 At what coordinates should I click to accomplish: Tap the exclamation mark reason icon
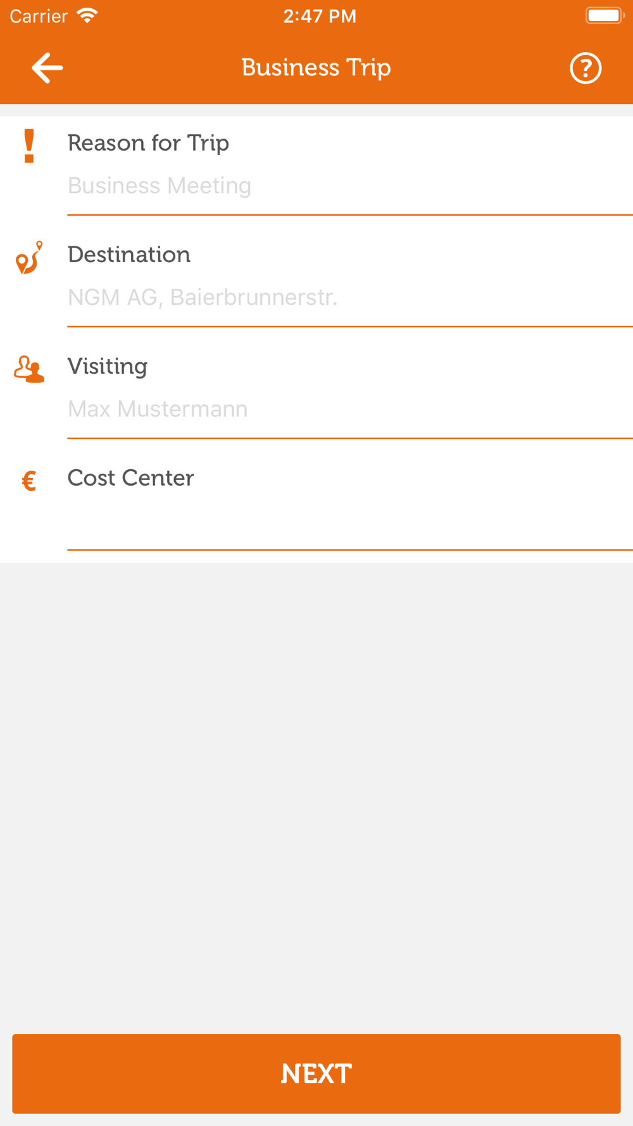[x=29, y=146]
